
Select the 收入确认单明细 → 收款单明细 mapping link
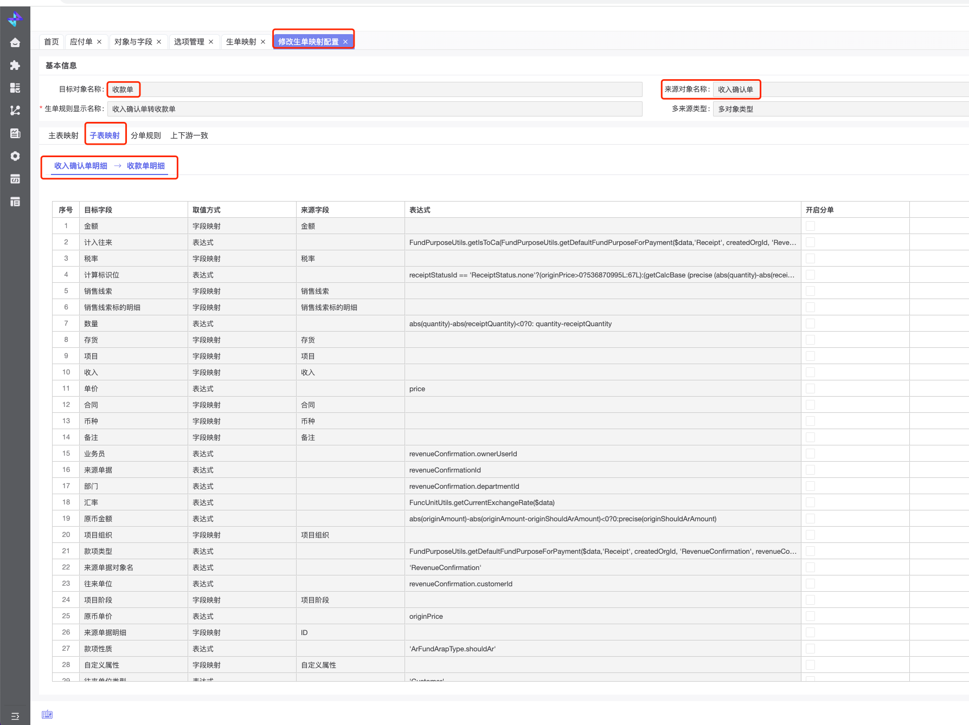(x=110, y=166)
